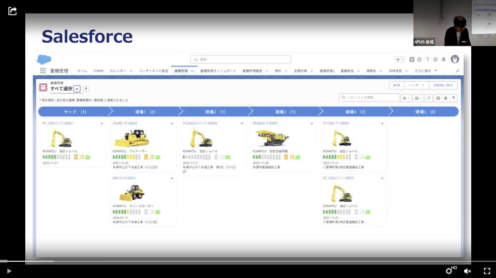Switch to the Chatter tab
The image size is (496, 278).
[x=99, y=71]
